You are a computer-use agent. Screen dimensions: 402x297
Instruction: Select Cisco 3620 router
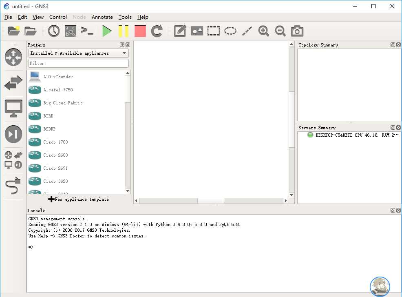[x=76, y=181]
